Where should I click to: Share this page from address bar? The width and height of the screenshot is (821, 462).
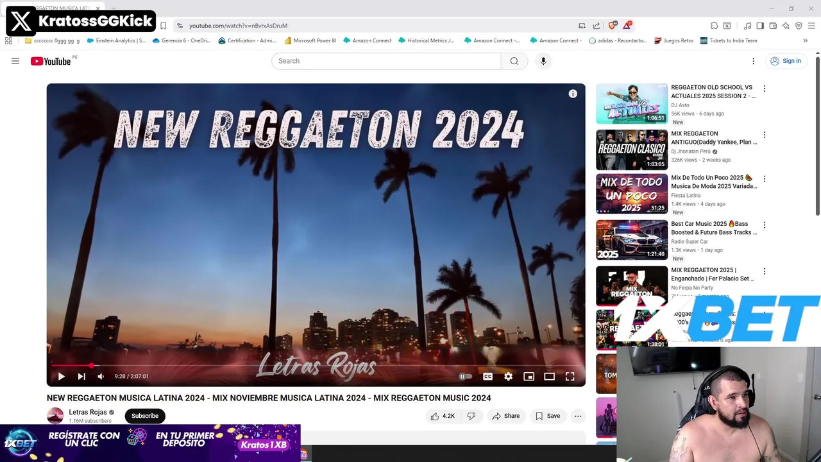[597, 26]
